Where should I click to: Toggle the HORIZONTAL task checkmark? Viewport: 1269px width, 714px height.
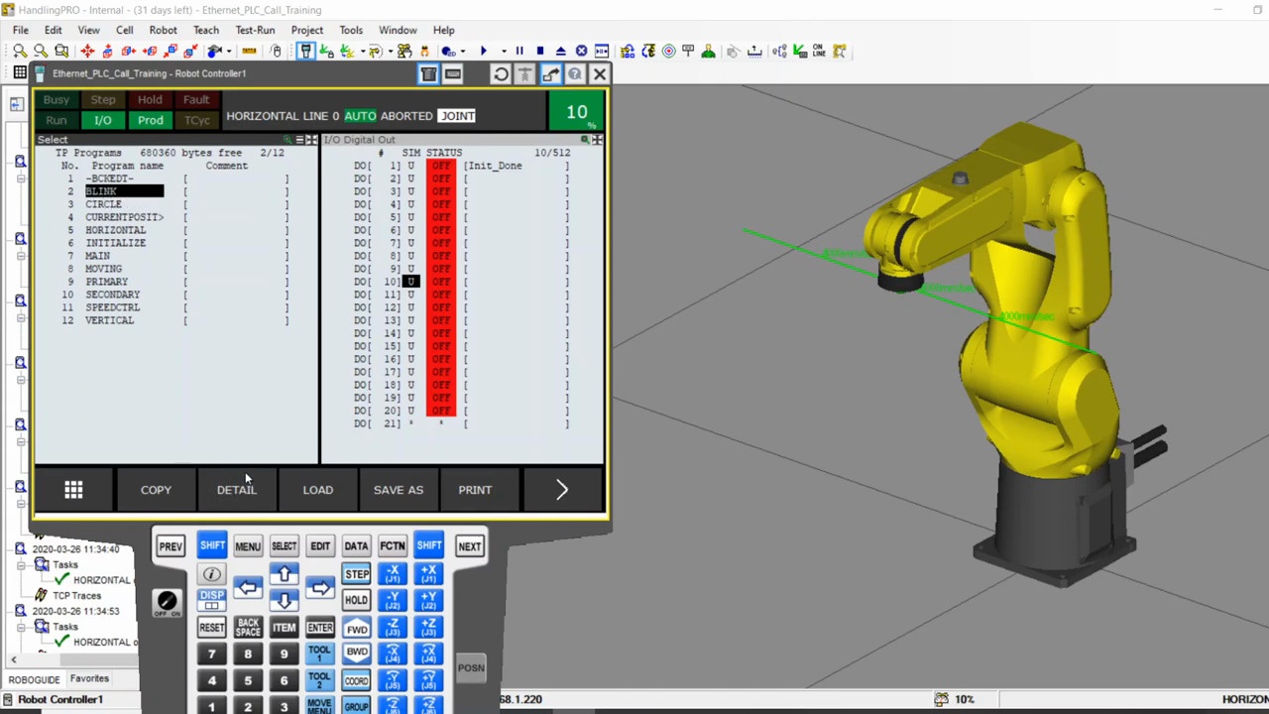coord(61,579)
